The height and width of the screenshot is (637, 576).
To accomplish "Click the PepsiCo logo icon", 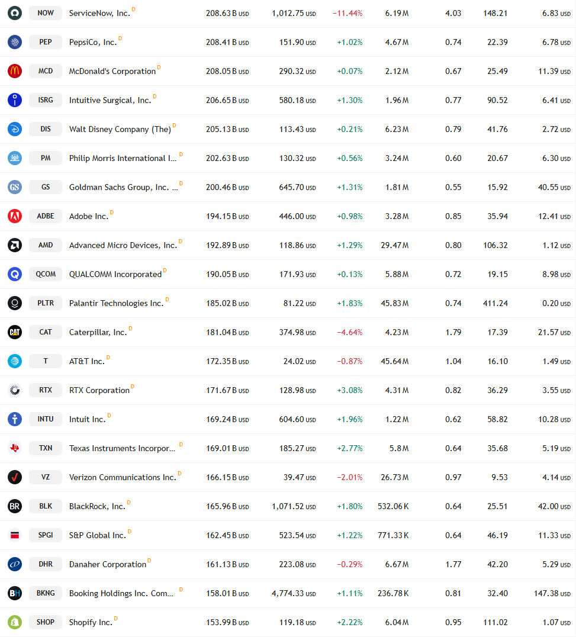I will [x=15, y=42].
